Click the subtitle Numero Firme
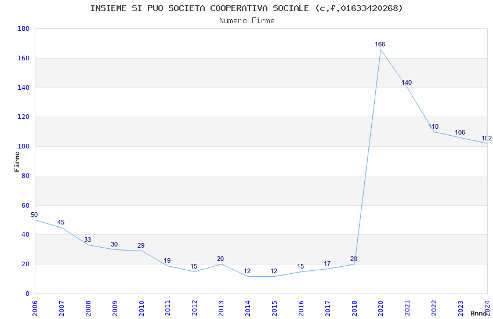Image resolution: width=493 pixels, height=319 pixels. pyautogui.click(x=247, y=21)
